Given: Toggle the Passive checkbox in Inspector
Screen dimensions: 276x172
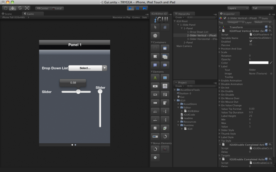Looking at the screenshot, I should [250, 45].
